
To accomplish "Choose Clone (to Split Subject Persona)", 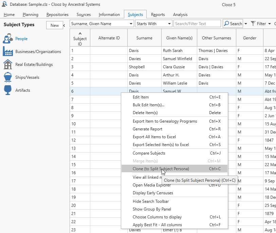I will coord(161,169).
